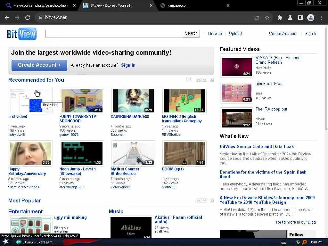Click the blue Create Account button
Viewport: 328px width, 246px height.
tap(39, 65)
